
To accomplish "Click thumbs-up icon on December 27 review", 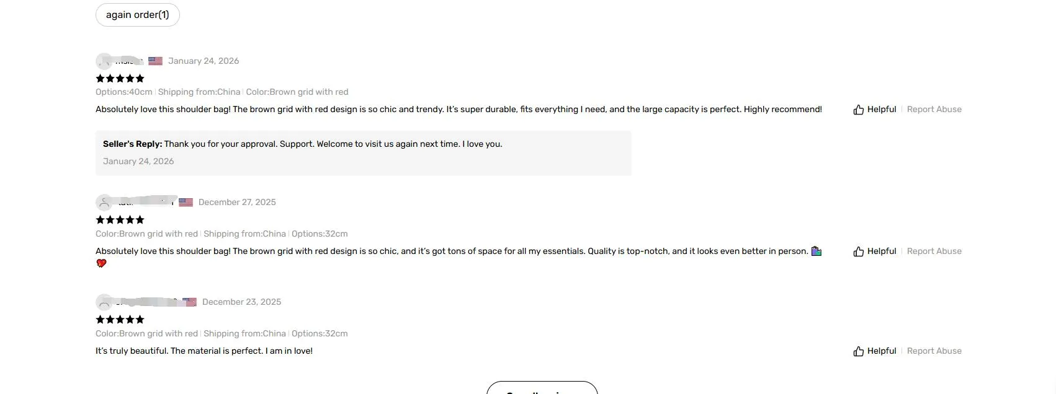I will pos(859,252).
